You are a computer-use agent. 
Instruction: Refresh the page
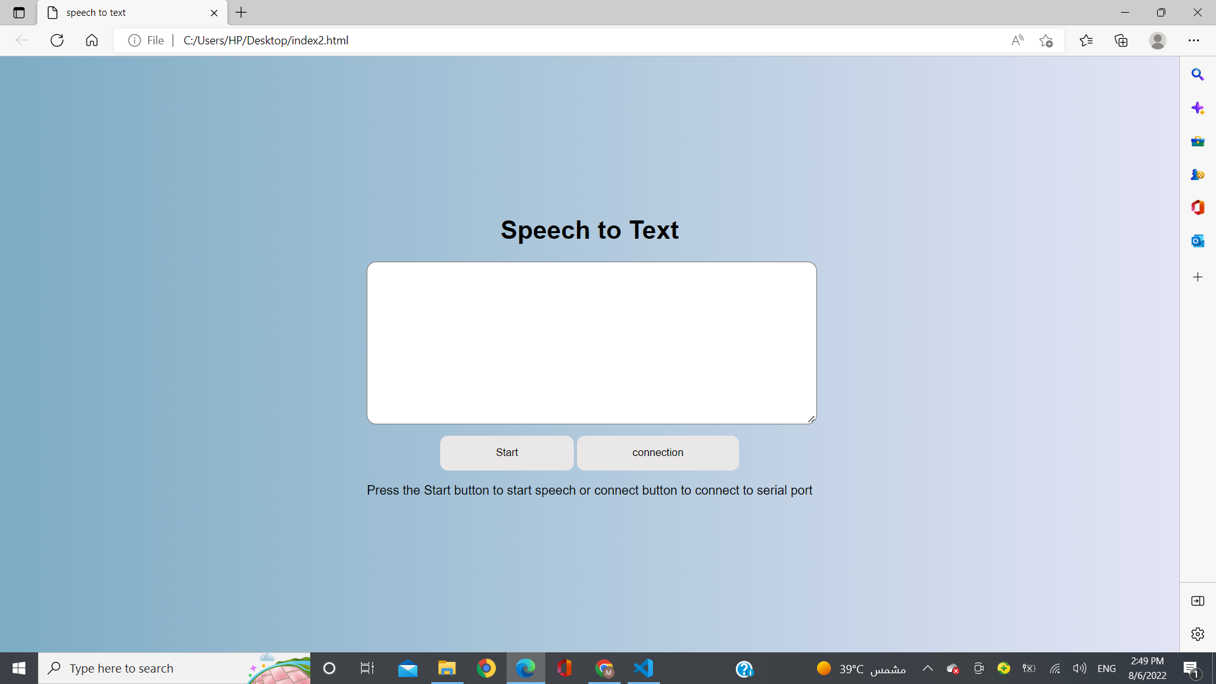tap(57, 41)
